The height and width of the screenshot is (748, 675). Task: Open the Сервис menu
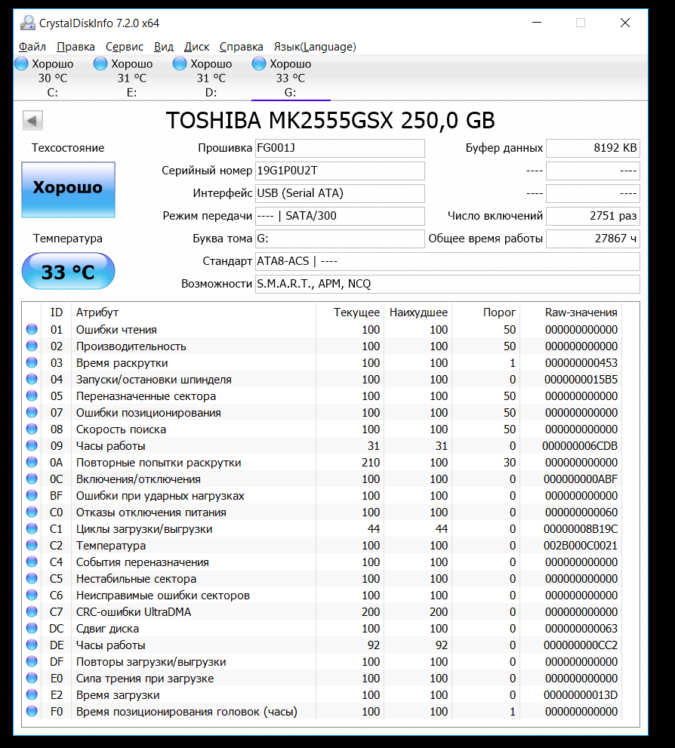(x=124, y=47)
